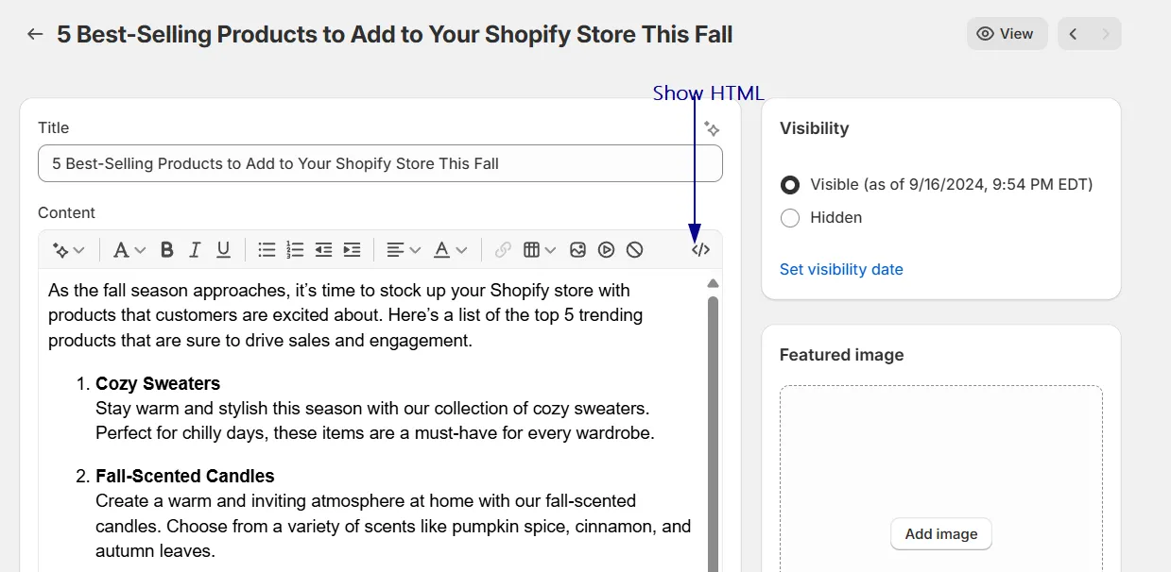Insert a video via the play icon
The image size is (1171, 572).
[x=607, y=250]
